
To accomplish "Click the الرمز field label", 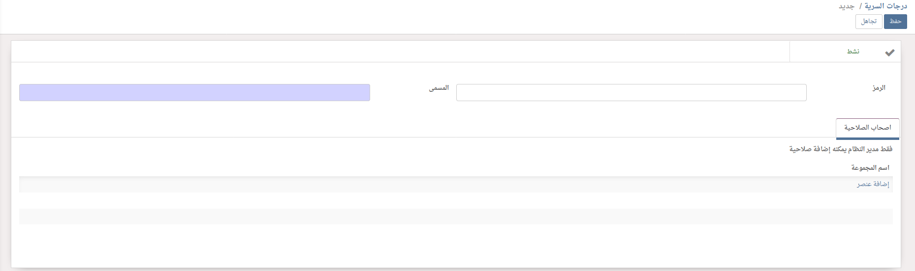I will click(879, 88).
